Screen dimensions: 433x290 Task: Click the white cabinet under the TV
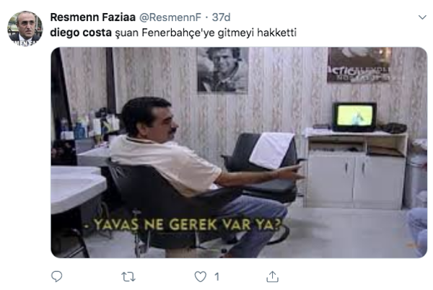(355, 170)
